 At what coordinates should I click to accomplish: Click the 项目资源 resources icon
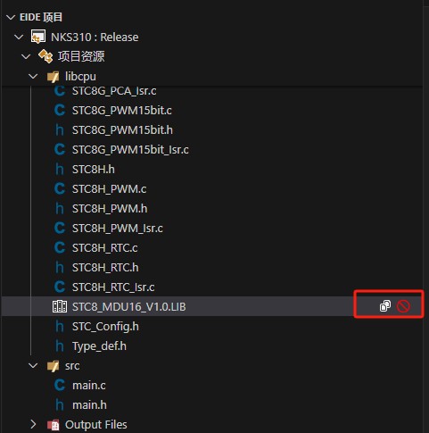tap(45, 56)
